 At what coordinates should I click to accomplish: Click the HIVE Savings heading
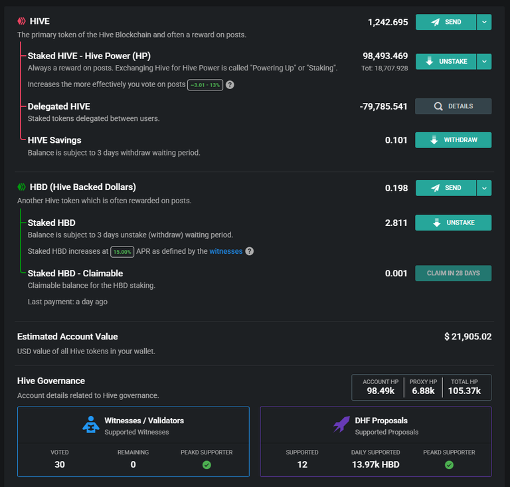point(54,140)
